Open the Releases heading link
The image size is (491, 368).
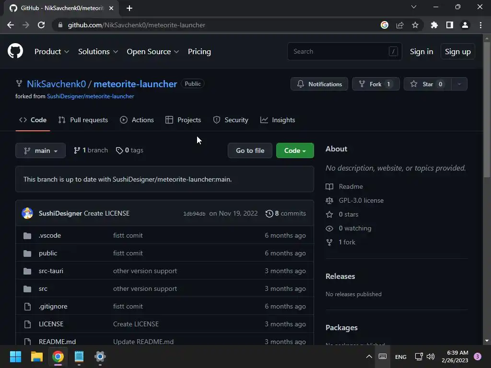[340, 276]
